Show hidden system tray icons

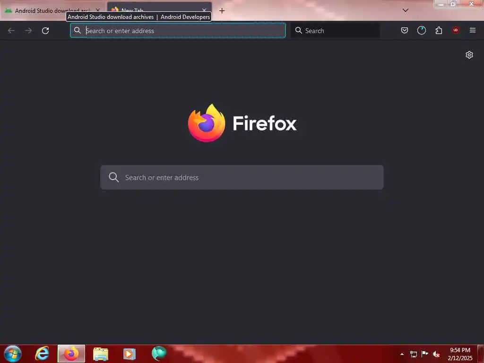pos(402,354)
